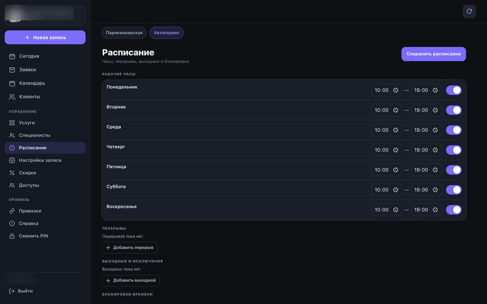Click the gear icon next to Настройки записи

pos(12,161)
